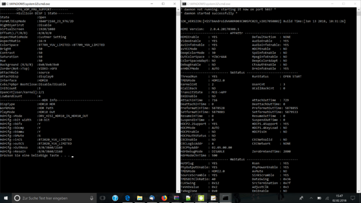Click the Fomt/DispMode value '3840*2160_23_976/2D'
The image size is (361, 203).
(x=56, y=21)
